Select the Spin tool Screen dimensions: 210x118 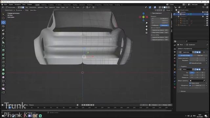coord(3,73)
